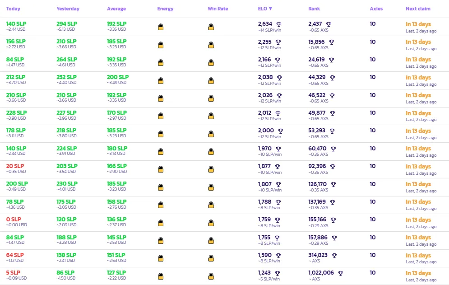Click trophy icon beside rank 1,022,006
Screen dimensions: 449x285
(x=340, y=273)
